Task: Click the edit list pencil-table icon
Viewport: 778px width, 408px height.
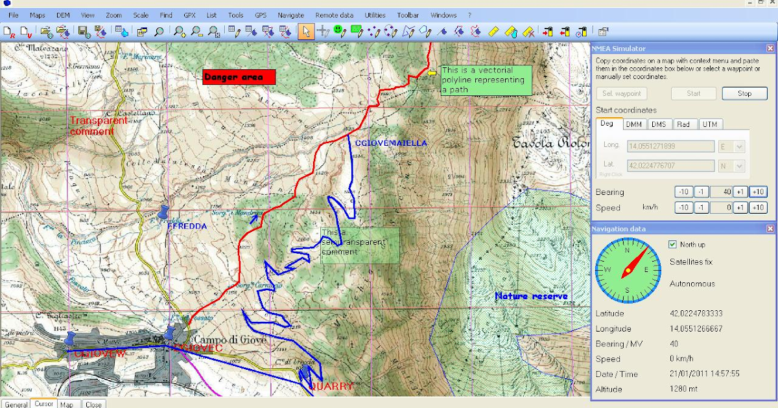Action: (x=234, y=30)
